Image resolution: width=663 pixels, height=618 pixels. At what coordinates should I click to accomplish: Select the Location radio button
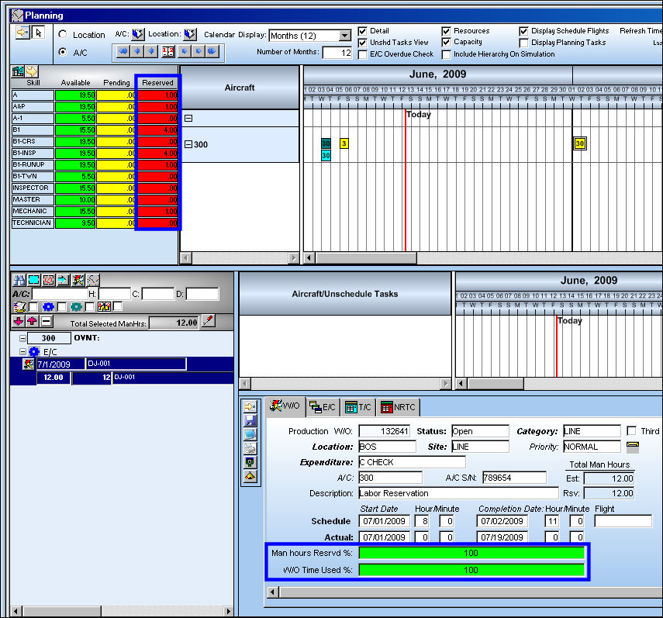click(x=63, y=34)
